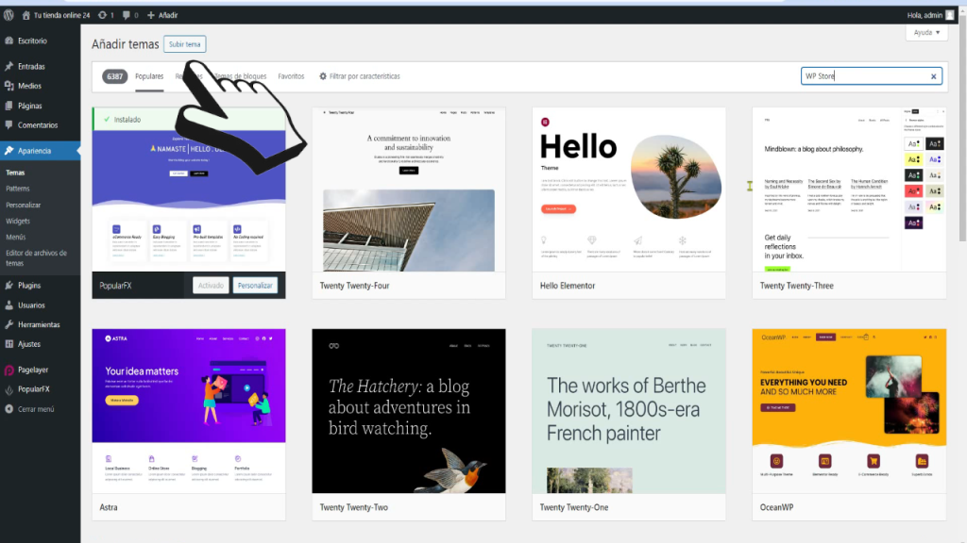Select the Twenty Twenty-Three theme thumbnail
The height and width of the screenshot is (543, 967).
tap(849, 189)
